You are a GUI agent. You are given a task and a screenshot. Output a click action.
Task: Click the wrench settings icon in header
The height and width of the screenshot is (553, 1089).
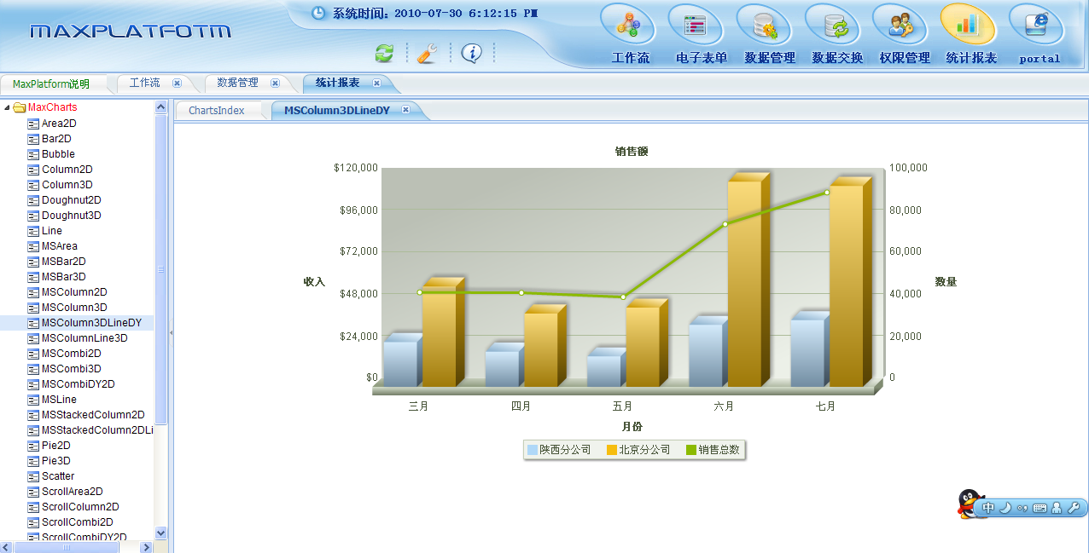click(428, 53)
